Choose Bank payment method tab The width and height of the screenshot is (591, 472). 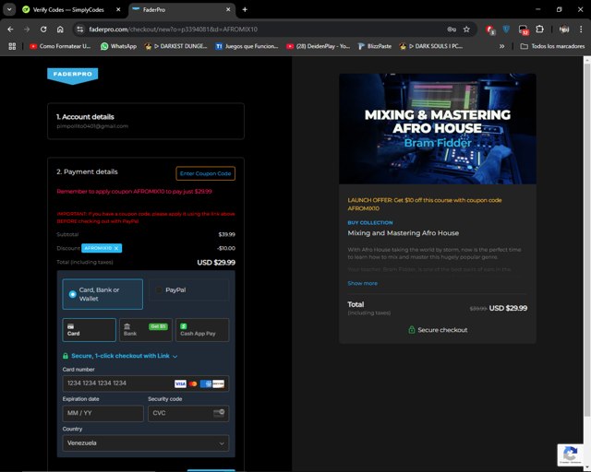coord(146,330)
